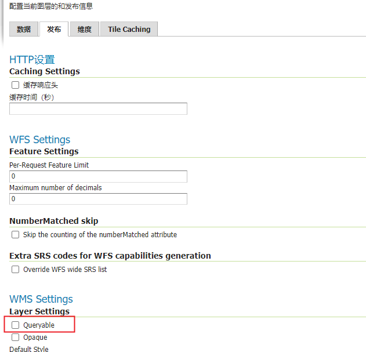Tick the Opaque checkbox

click(x=16, y=338)
